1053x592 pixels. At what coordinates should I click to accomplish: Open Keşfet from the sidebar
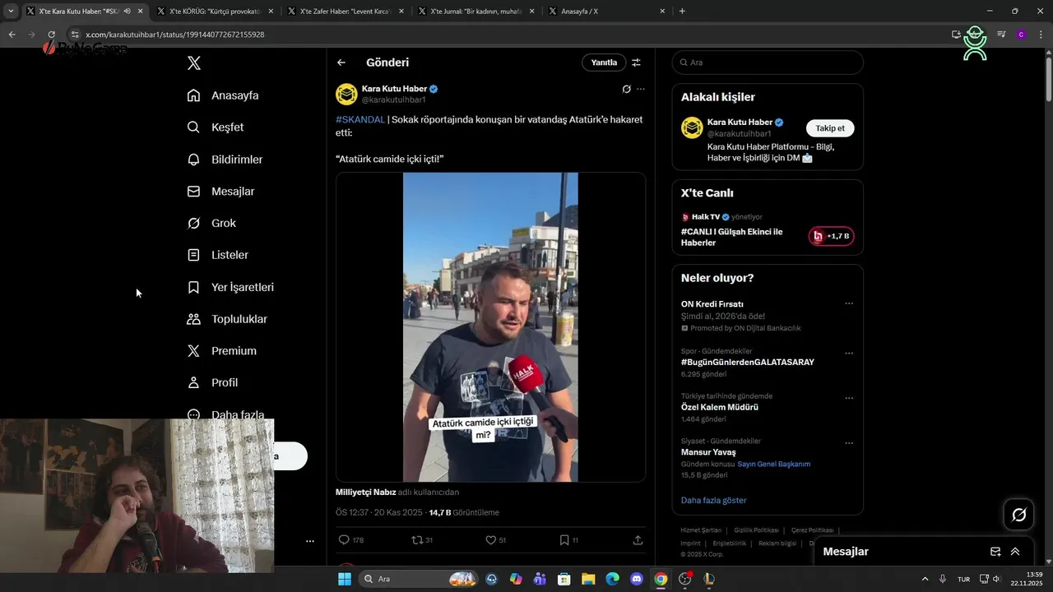[x=216, y=127]
